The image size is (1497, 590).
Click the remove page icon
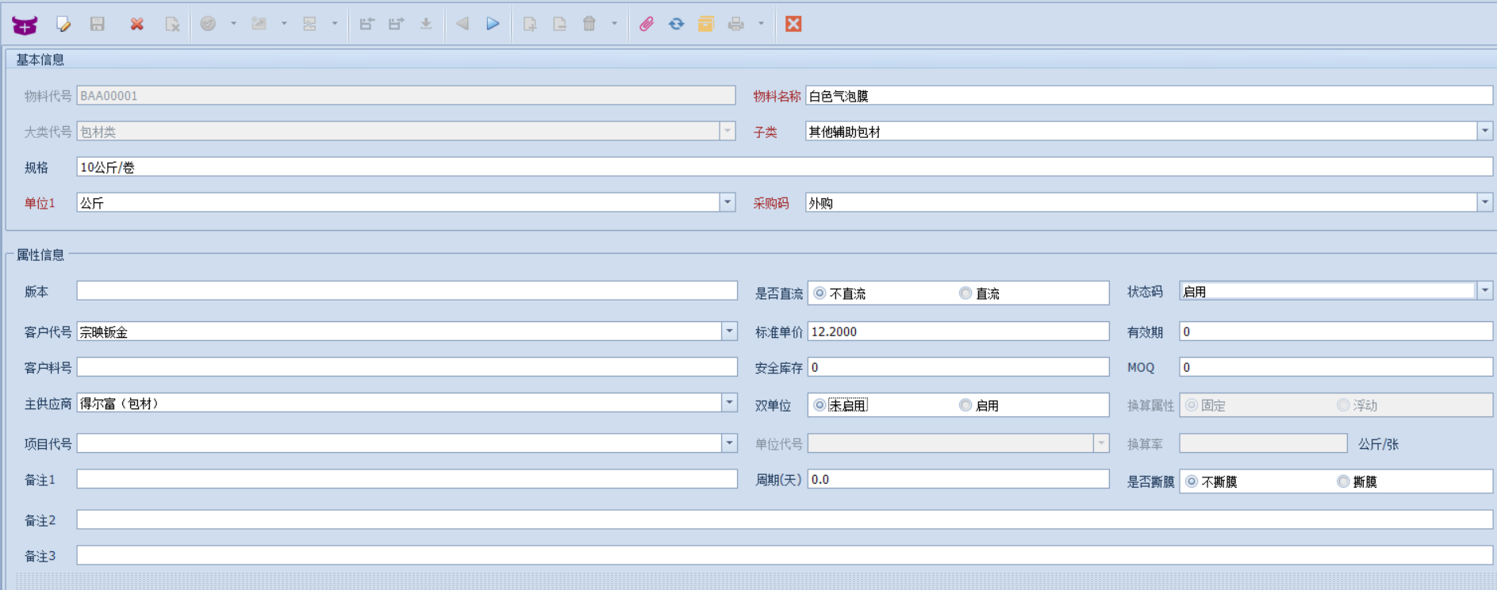560,24
